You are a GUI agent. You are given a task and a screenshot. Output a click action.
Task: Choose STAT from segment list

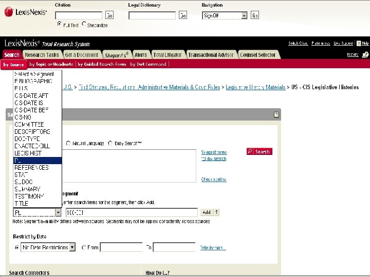point(38,175)
